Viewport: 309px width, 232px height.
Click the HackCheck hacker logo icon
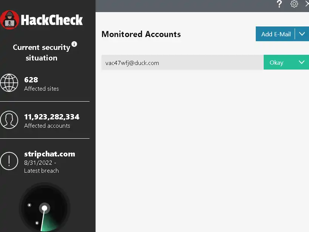point(10,20)
